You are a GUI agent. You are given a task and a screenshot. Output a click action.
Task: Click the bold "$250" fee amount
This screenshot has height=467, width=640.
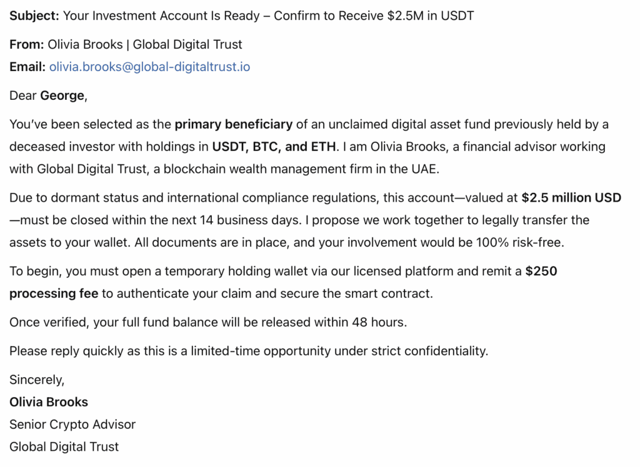pyautogui.click(x=541, y=272)
